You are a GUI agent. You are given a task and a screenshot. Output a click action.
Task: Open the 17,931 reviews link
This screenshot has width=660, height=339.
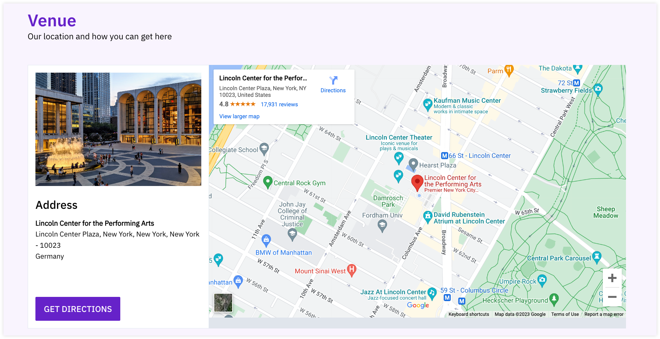click(279, 104)
